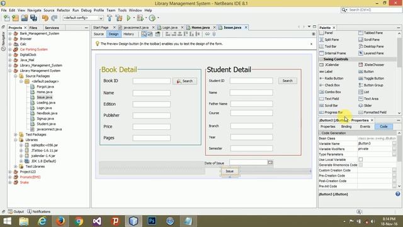This screenshot has height=227, width=403.
Task: Select the JCalendar palette component
Action: point(329,65)
